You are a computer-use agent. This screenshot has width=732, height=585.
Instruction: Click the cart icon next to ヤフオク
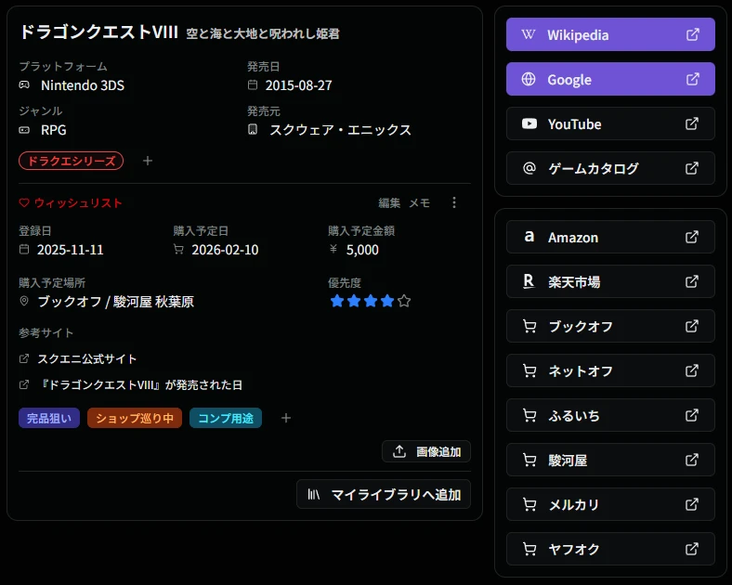(529, 549)
